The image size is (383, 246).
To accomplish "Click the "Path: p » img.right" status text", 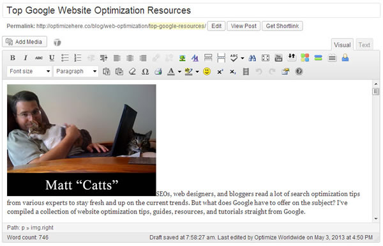I will coord(30,227).
